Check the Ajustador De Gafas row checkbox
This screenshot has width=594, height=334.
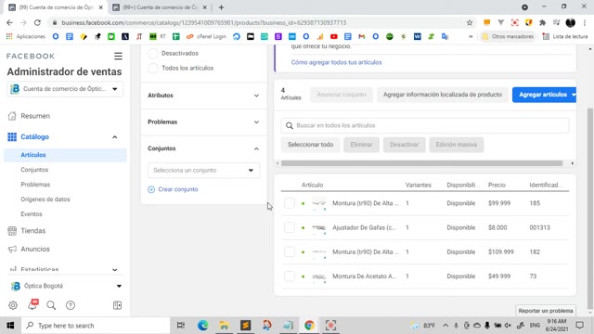point(290,227)
